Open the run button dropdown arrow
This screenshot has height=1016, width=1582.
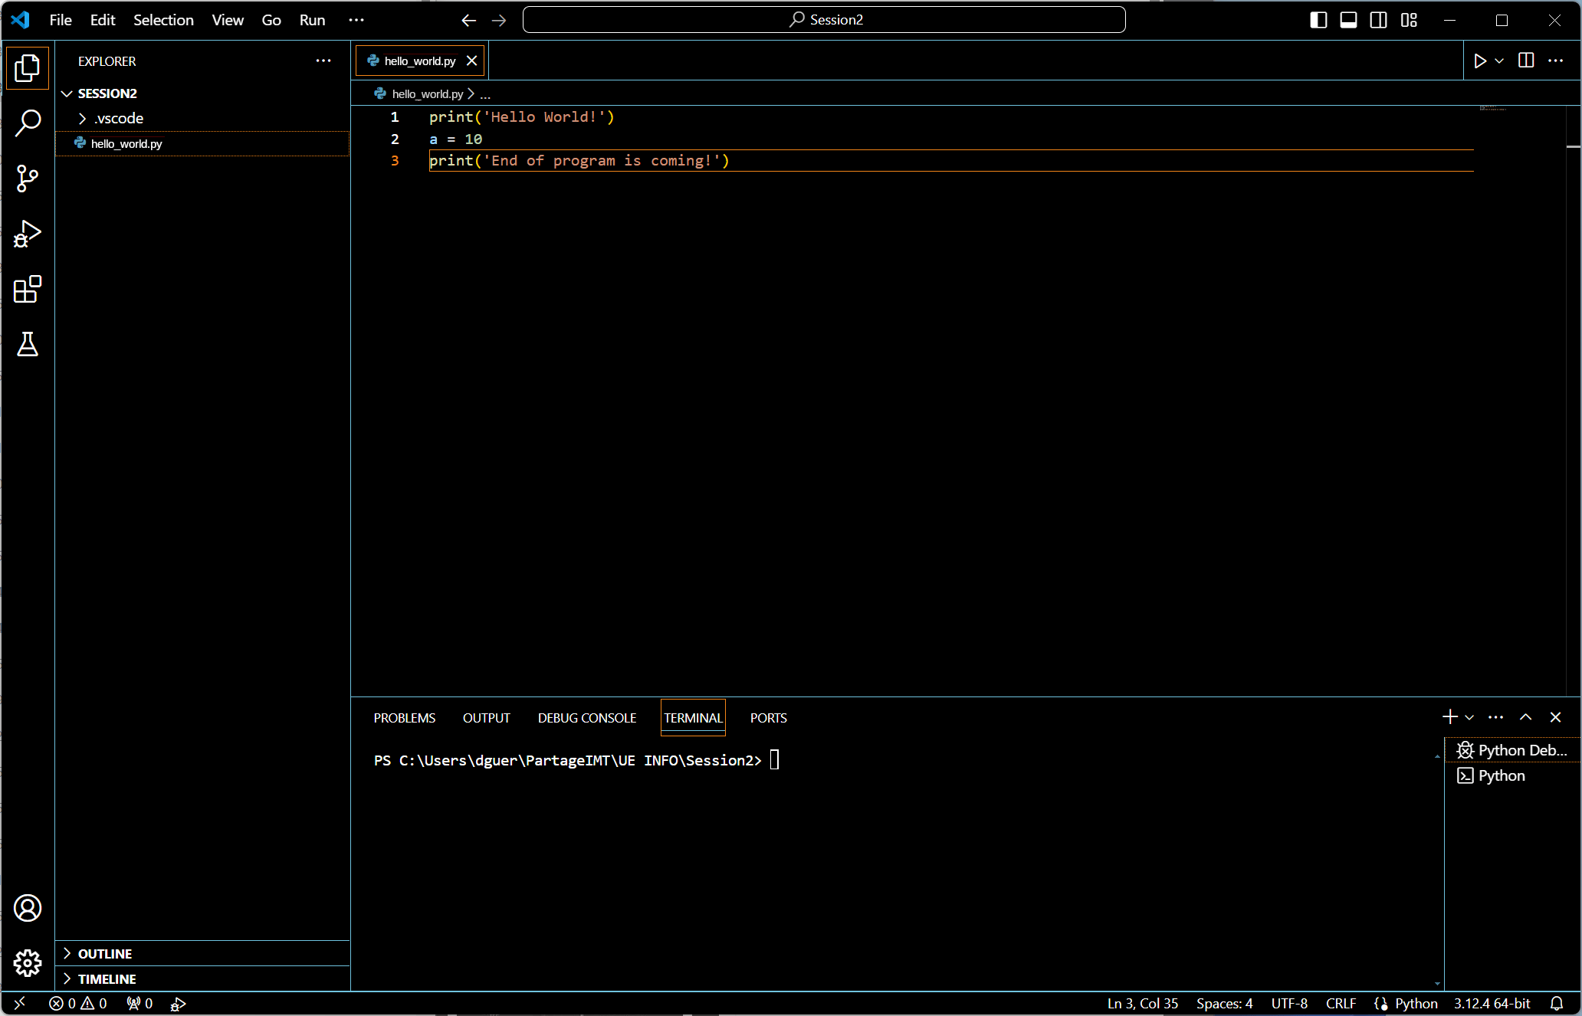(x=1499, y=61)
